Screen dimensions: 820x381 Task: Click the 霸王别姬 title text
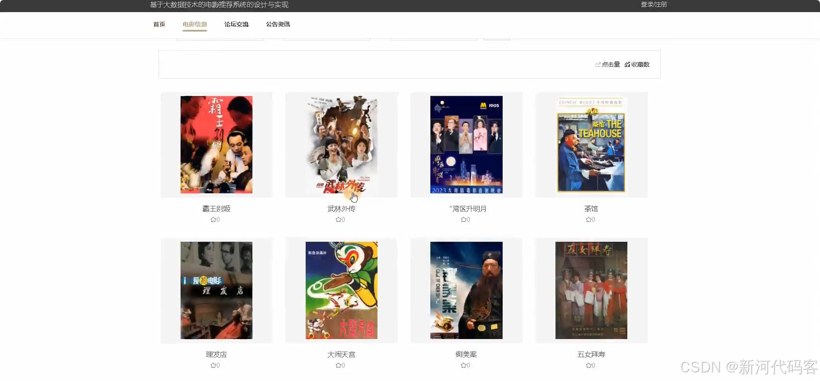click(x=216, y=209)
